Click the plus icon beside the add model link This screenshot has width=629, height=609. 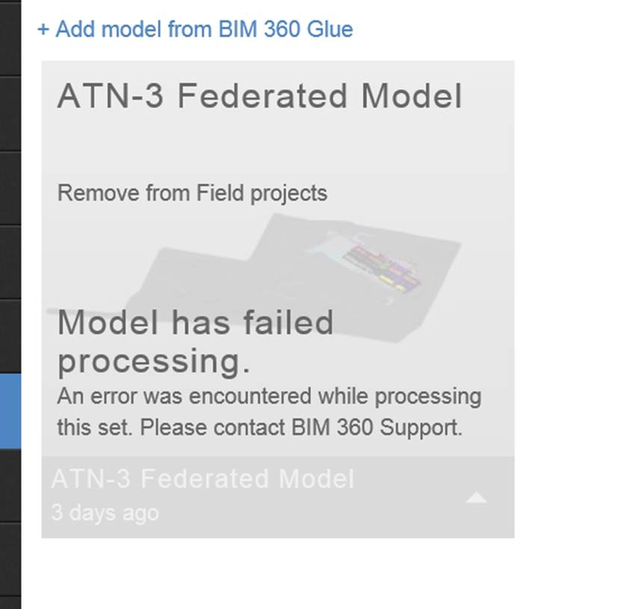[43, 29]
